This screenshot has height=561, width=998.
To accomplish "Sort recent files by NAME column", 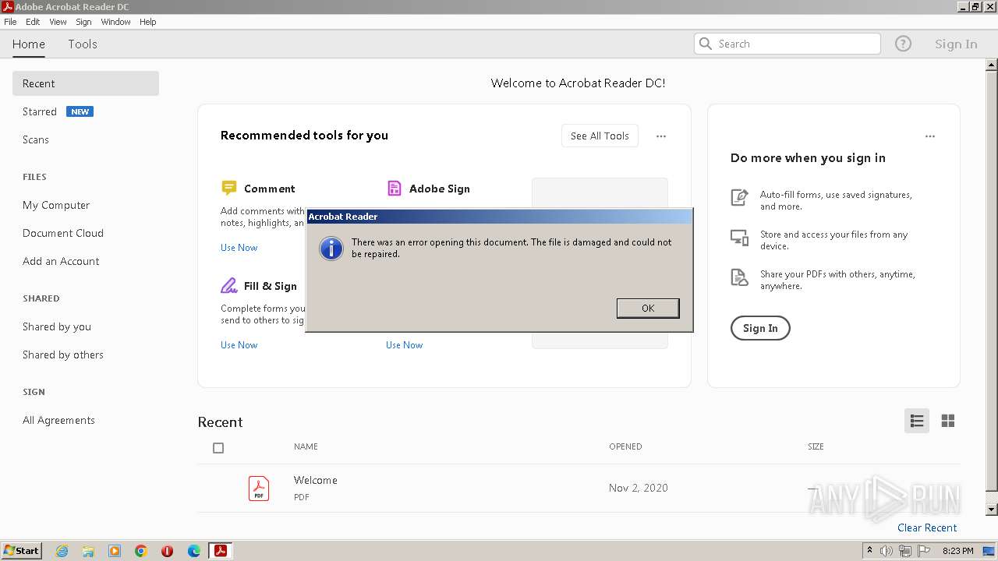I will point(306,446).
